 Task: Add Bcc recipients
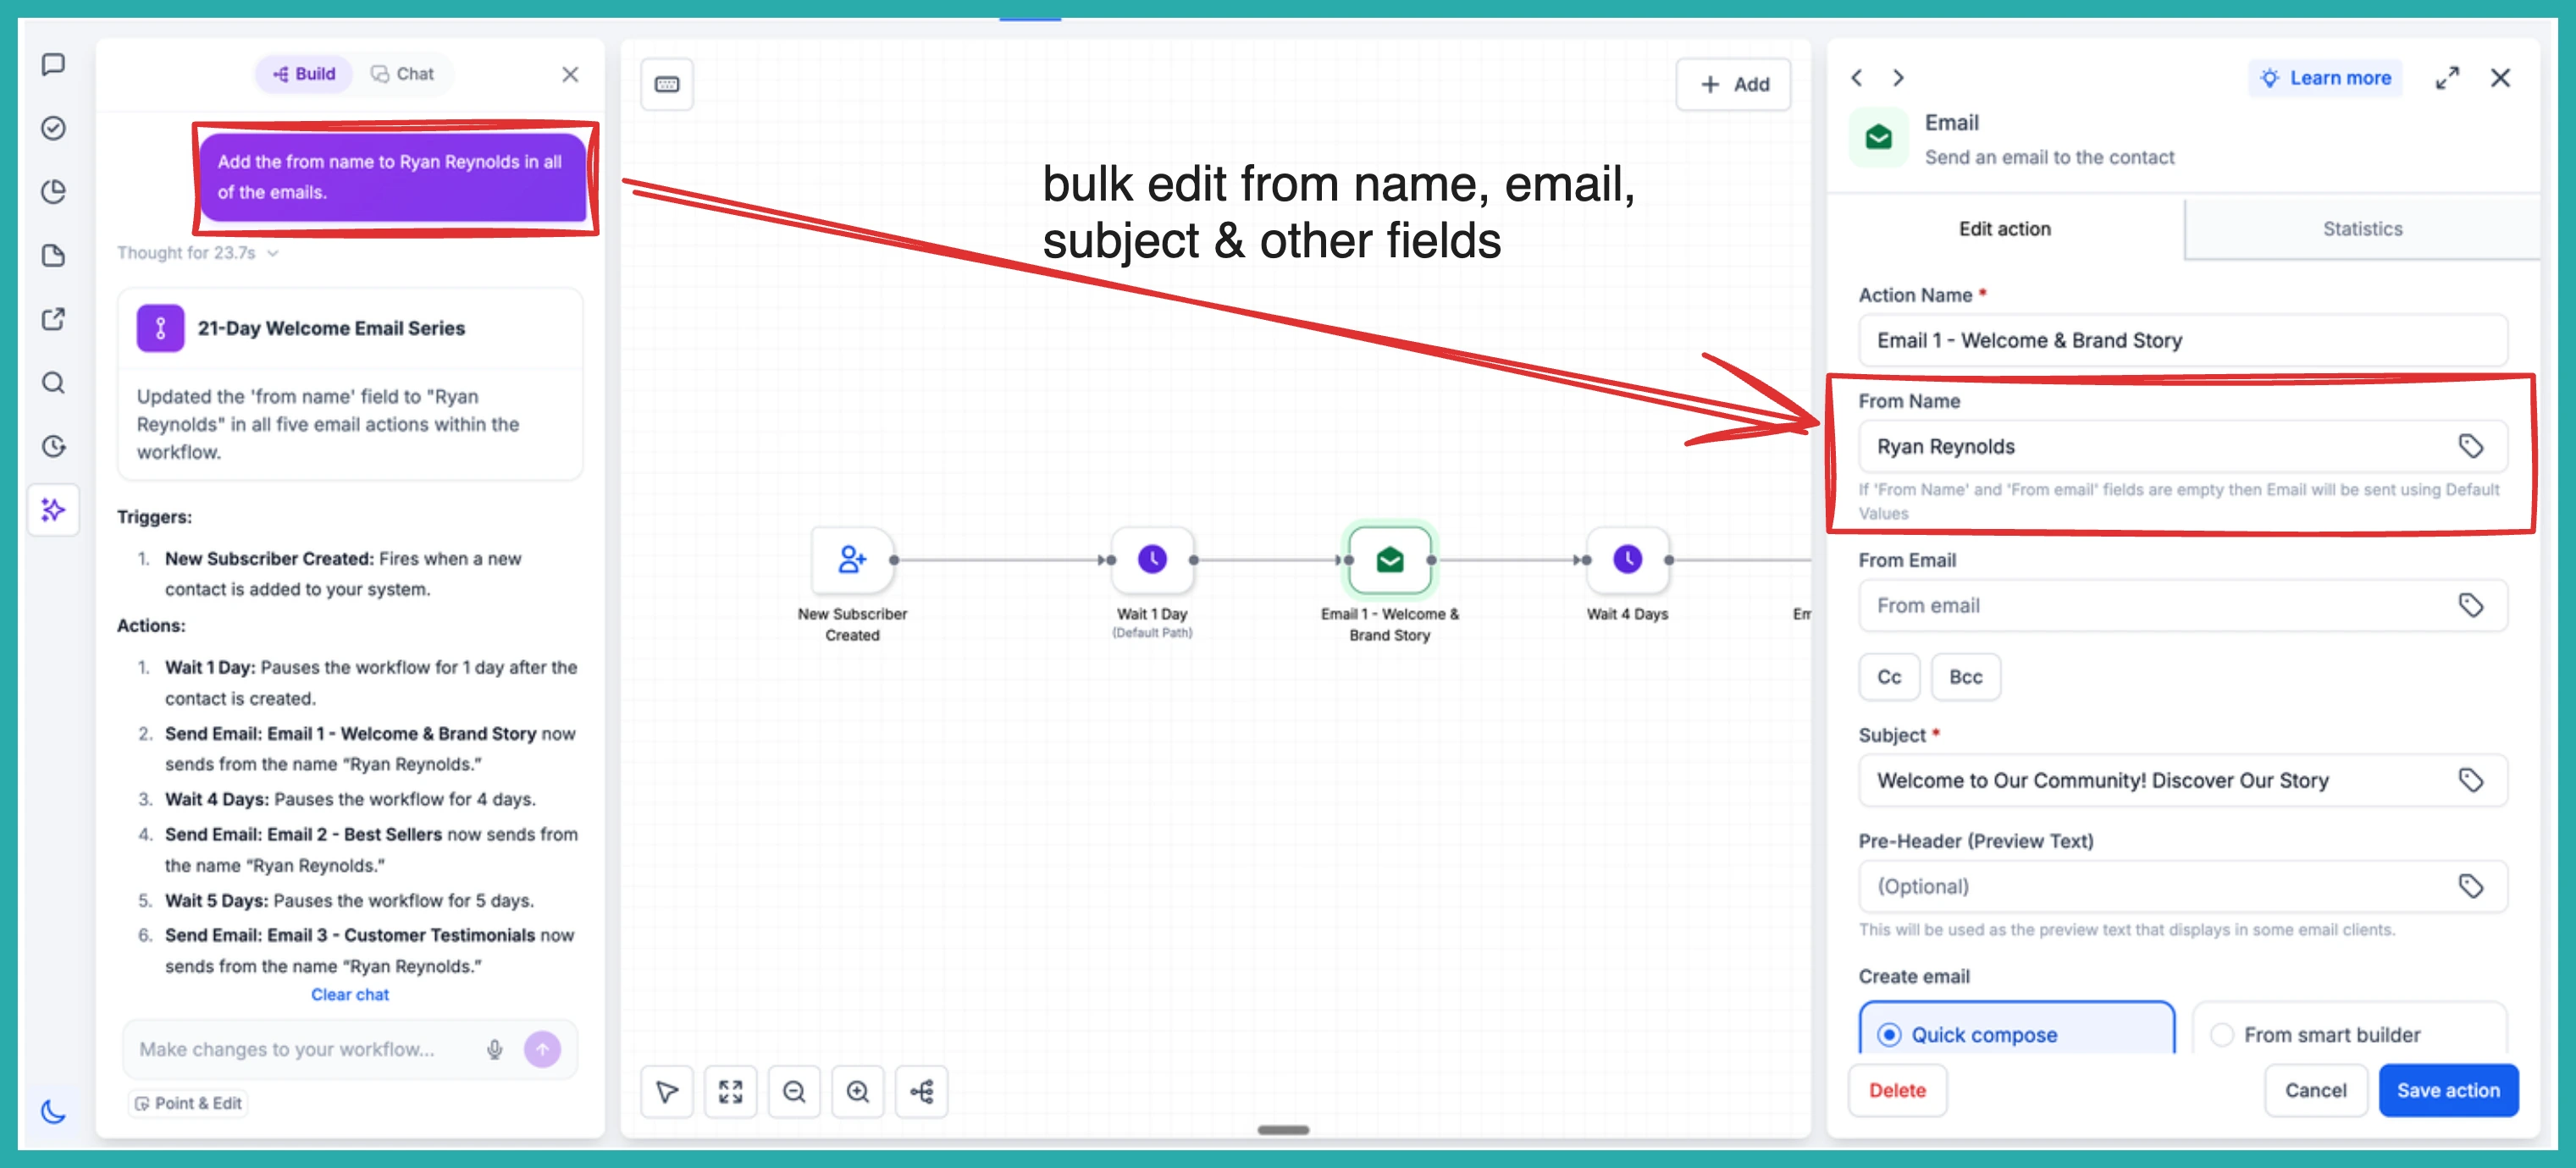click(1965, 677)
